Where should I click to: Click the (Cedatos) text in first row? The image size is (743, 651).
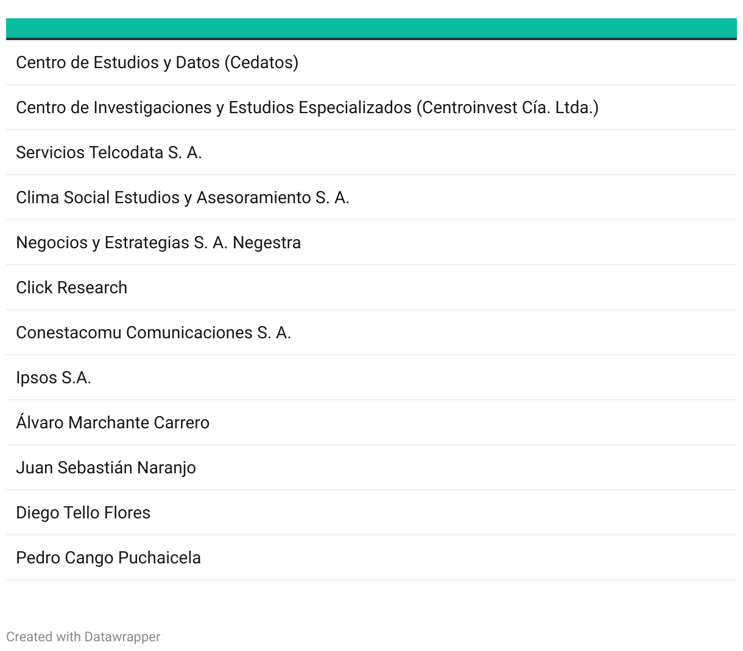(261, 63)
